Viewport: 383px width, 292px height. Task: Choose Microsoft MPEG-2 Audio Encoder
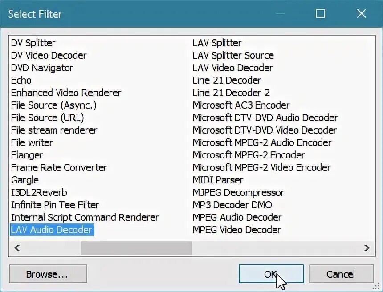(262, 142)
